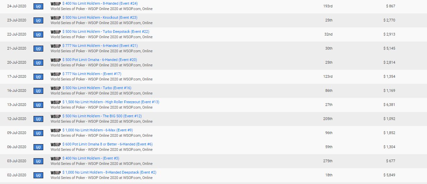427x184 pixels.
Task: Click WSOP logo beside Event #12
Action: (x=56, y=116)
